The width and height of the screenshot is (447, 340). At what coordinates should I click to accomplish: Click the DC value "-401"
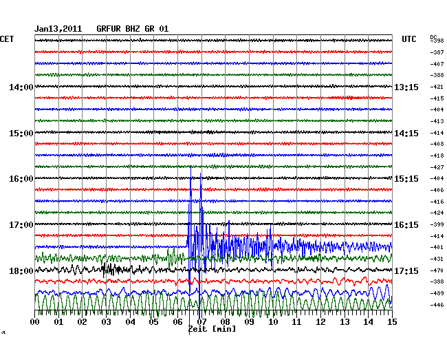point(437,247)
